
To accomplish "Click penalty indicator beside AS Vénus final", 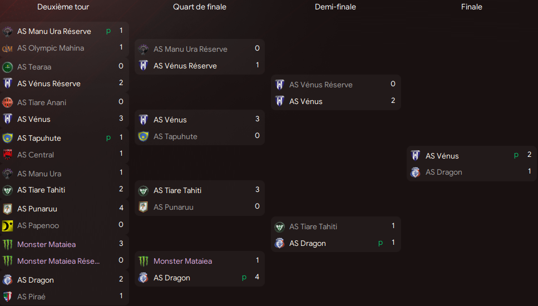I will pyautogui.click(x=516, y=155).
